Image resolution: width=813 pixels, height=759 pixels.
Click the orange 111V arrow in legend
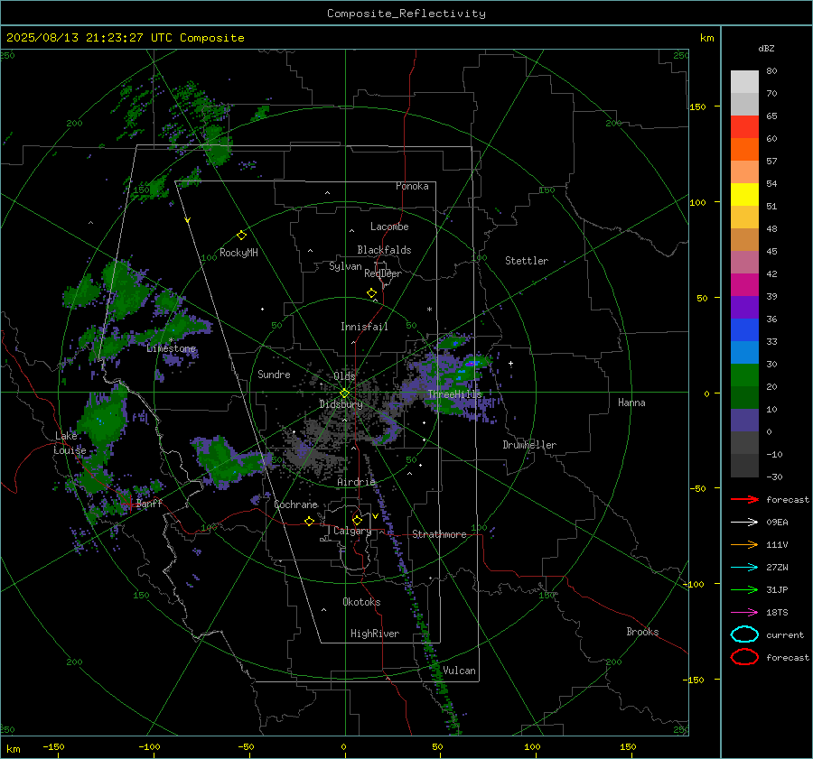click(744, 544)
